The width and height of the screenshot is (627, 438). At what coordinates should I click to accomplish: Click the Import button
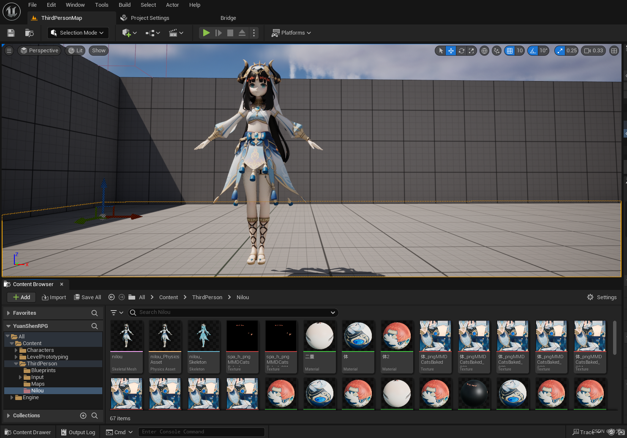click(x=54, y=297)
